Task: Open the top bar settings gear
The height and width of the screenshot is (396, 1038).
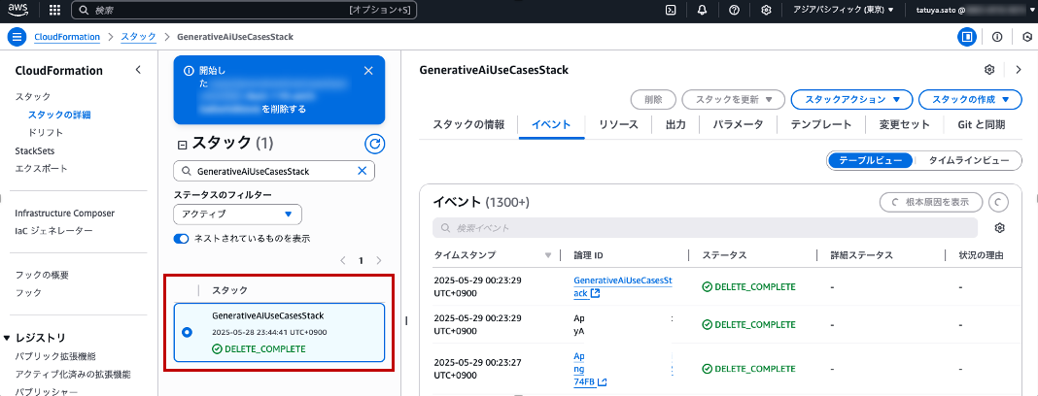Action: click(766, 10)
